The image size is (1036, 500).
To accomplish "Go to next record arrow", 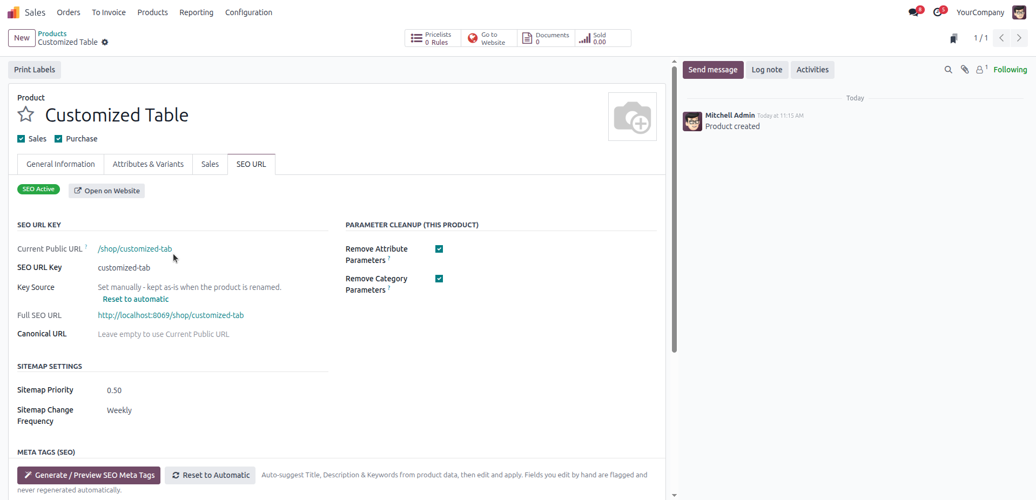I will [1019, 38].
